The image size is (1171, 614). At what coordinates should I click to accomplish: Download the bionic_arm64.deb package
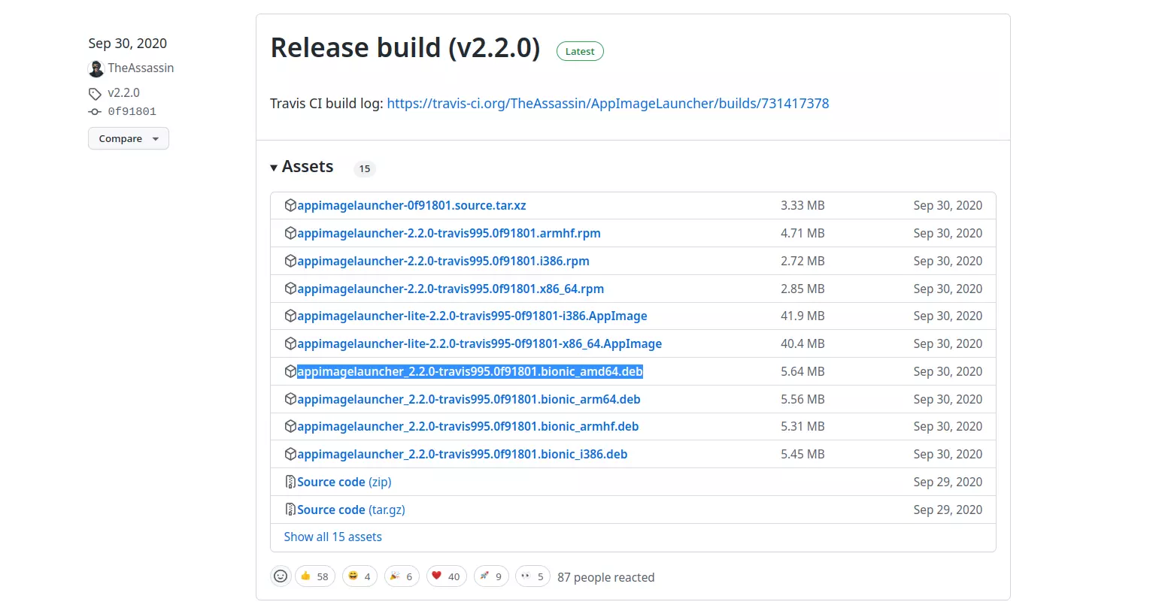tap(469, 399)
